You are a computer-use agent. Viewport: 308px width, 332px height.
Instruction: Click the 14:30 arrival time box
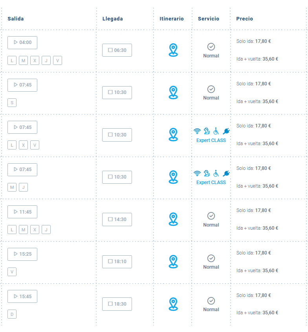coord(117,219)
